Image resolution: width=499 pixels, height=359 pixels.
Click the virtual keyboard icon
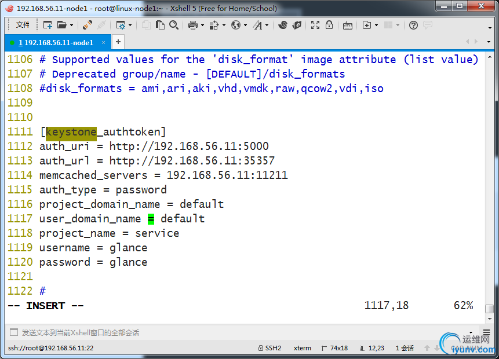[x=348, y=25]
